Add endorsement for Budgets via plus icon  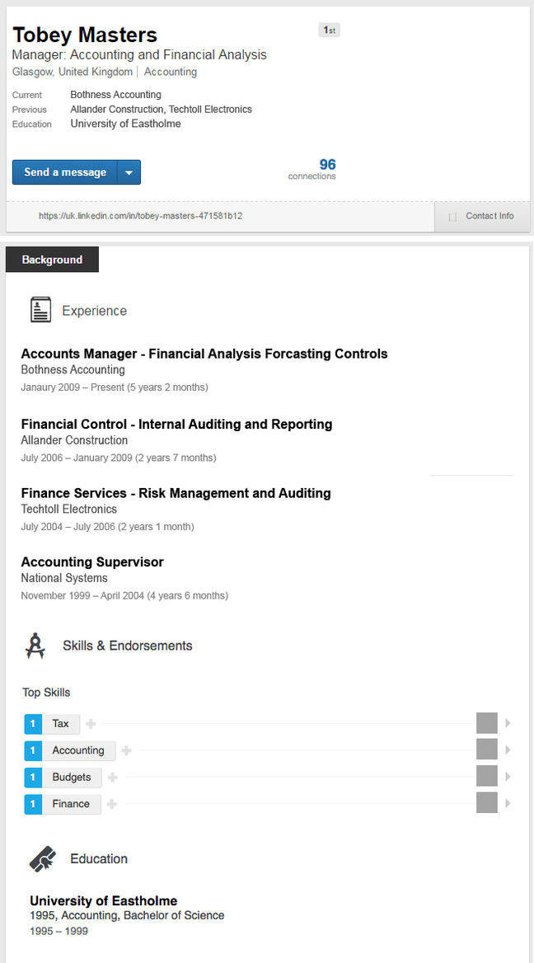[113, 777]
